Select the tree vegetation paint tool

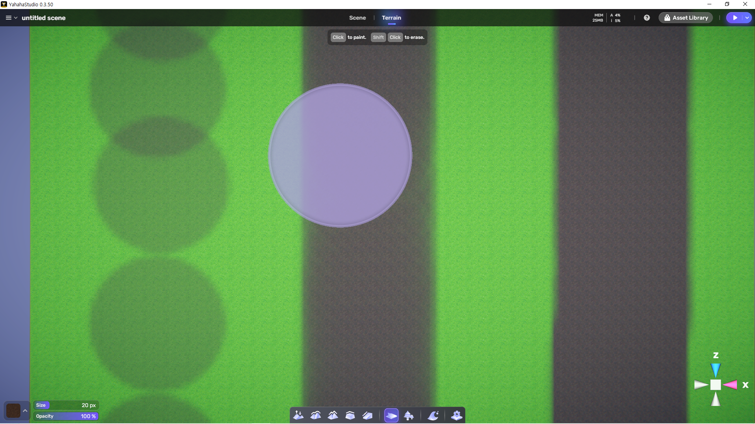(x=409, y=415)
